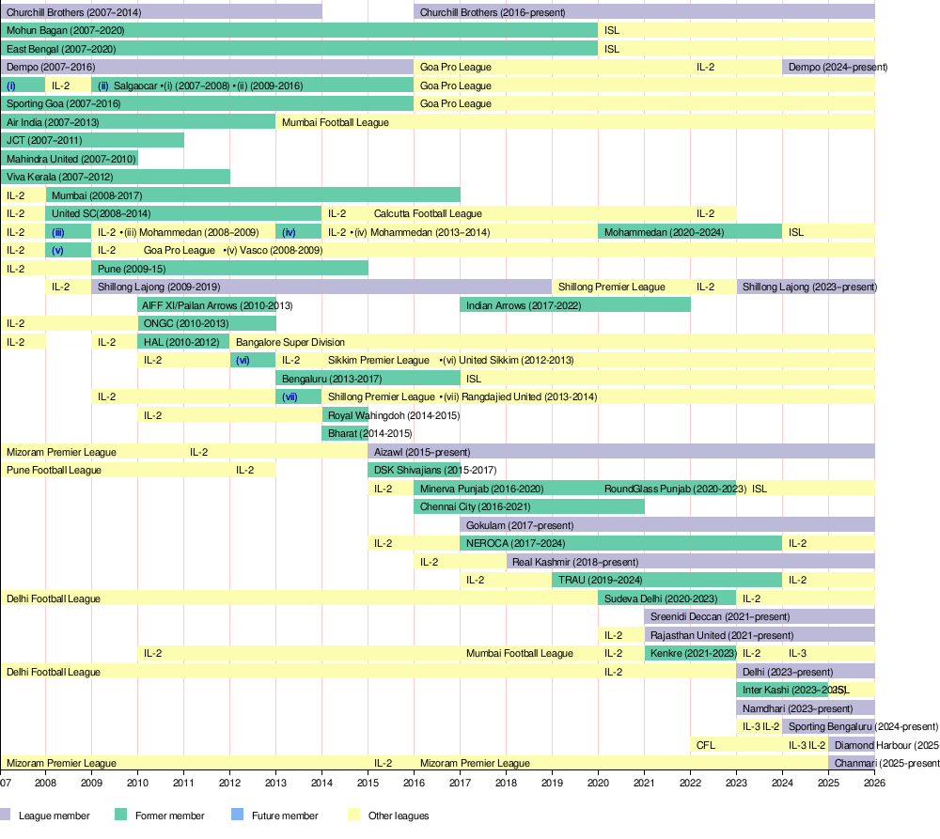
Task: Open the (ii) Salgaocar footnote link
Action: [x=103, y=85]
